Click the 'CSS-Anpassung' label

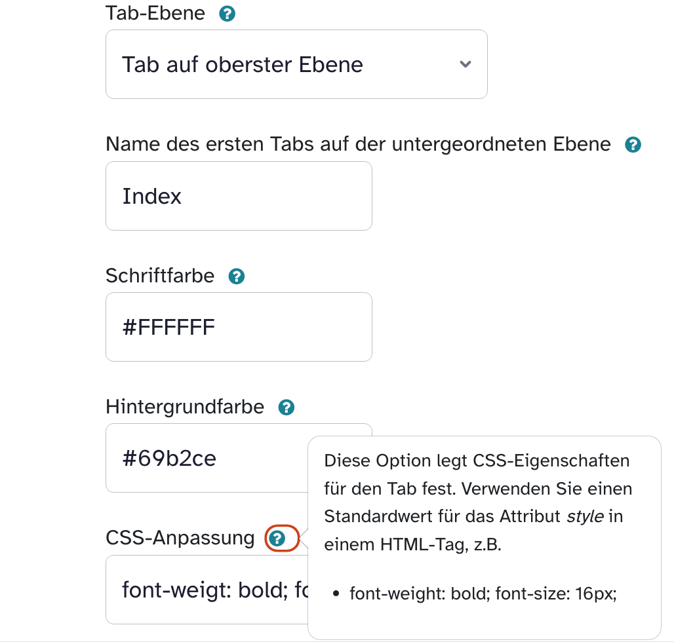tap(180, 538)
